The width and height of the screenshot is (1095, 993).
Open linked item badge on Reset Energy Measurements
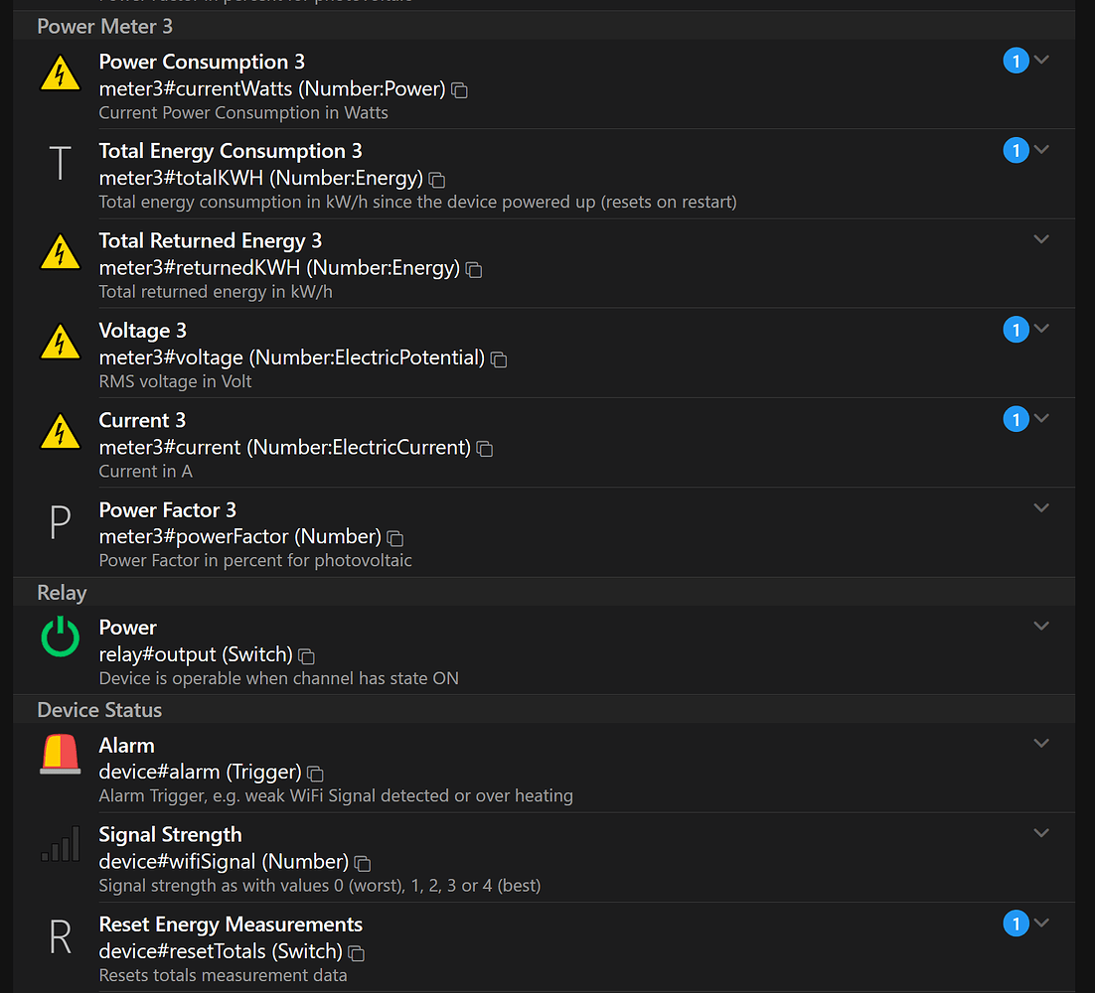(1016, 922)
